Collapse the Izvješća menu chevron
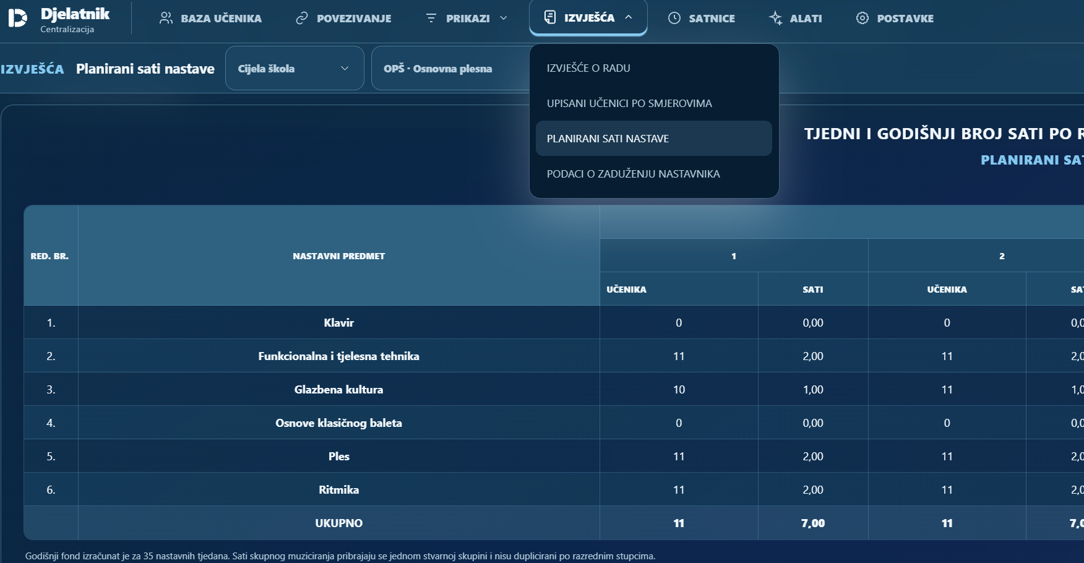 point(629,17)
